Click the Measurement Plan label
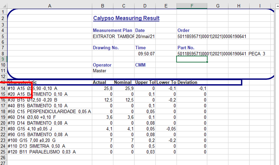 [112, 30]
